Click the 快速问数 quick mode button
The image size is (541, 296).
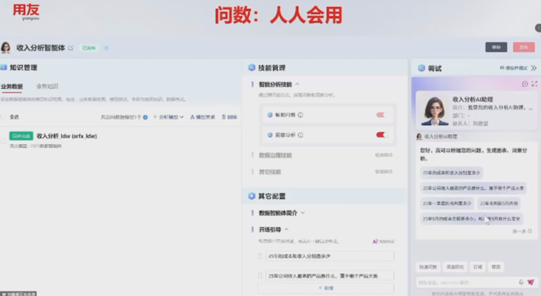(428, 267)
